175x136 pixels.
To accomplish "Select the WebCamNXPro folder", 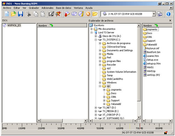I will coord(115,79).
